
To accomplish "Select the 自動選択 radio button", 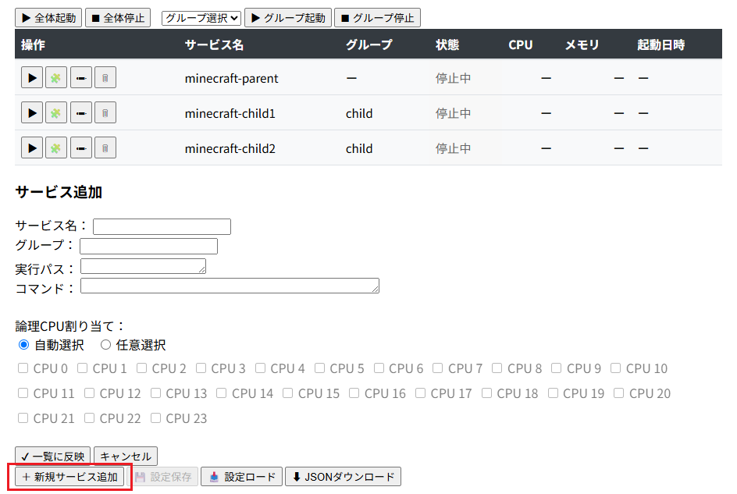I will (x=23, y=344).
